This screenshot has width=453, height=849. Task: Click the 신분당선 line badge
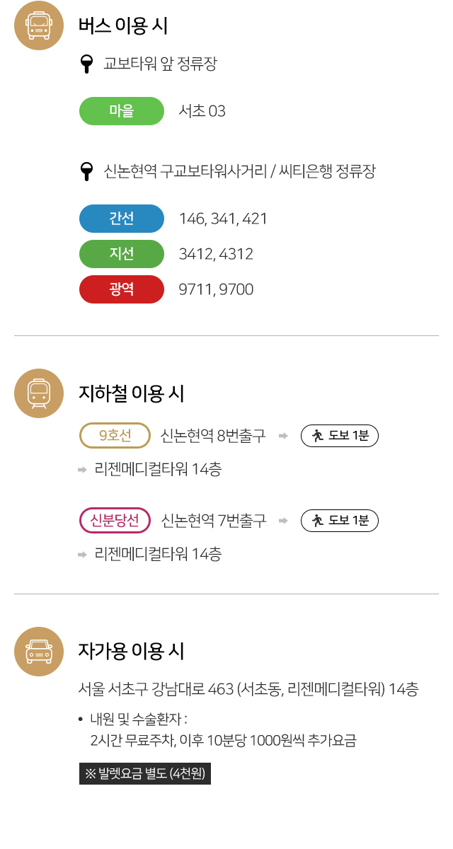[x=115, y=521]
